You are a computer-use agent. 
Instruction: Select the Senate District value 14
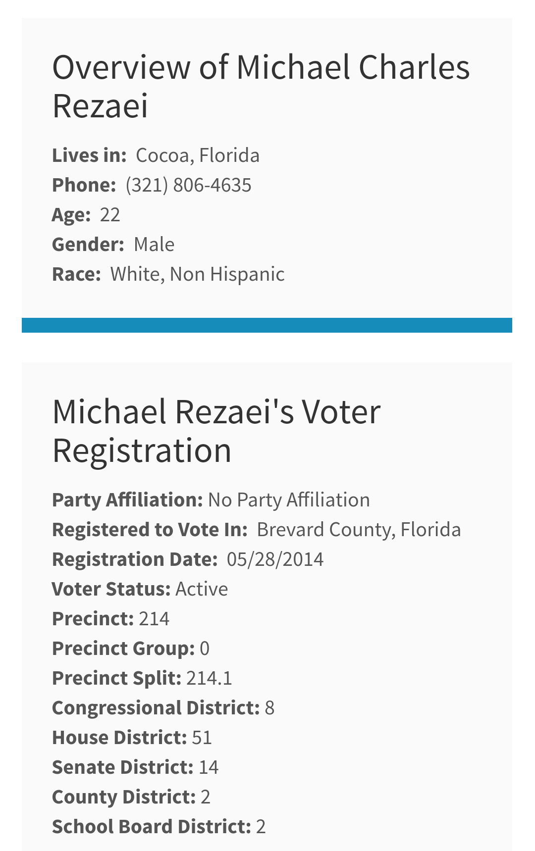click(209, 767)
